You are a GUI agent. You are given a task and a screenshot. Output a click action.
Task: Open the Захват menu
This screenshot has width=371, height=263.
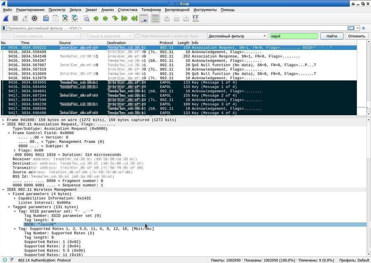(91, 10)
